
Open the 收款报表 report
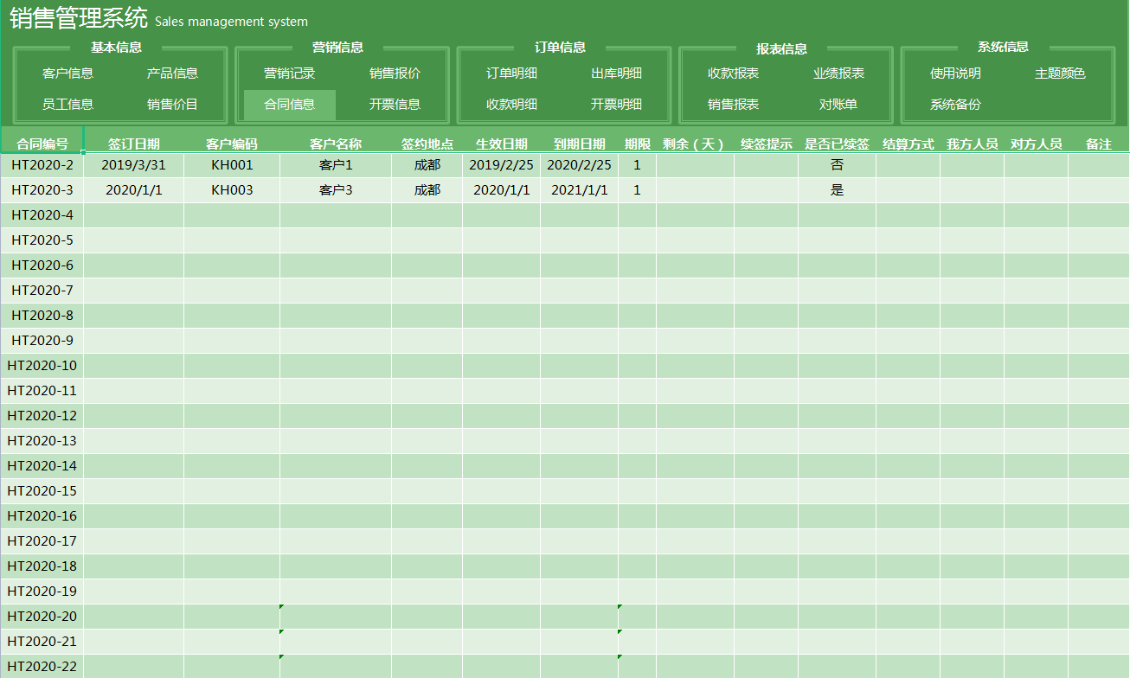tap(733, 74)
